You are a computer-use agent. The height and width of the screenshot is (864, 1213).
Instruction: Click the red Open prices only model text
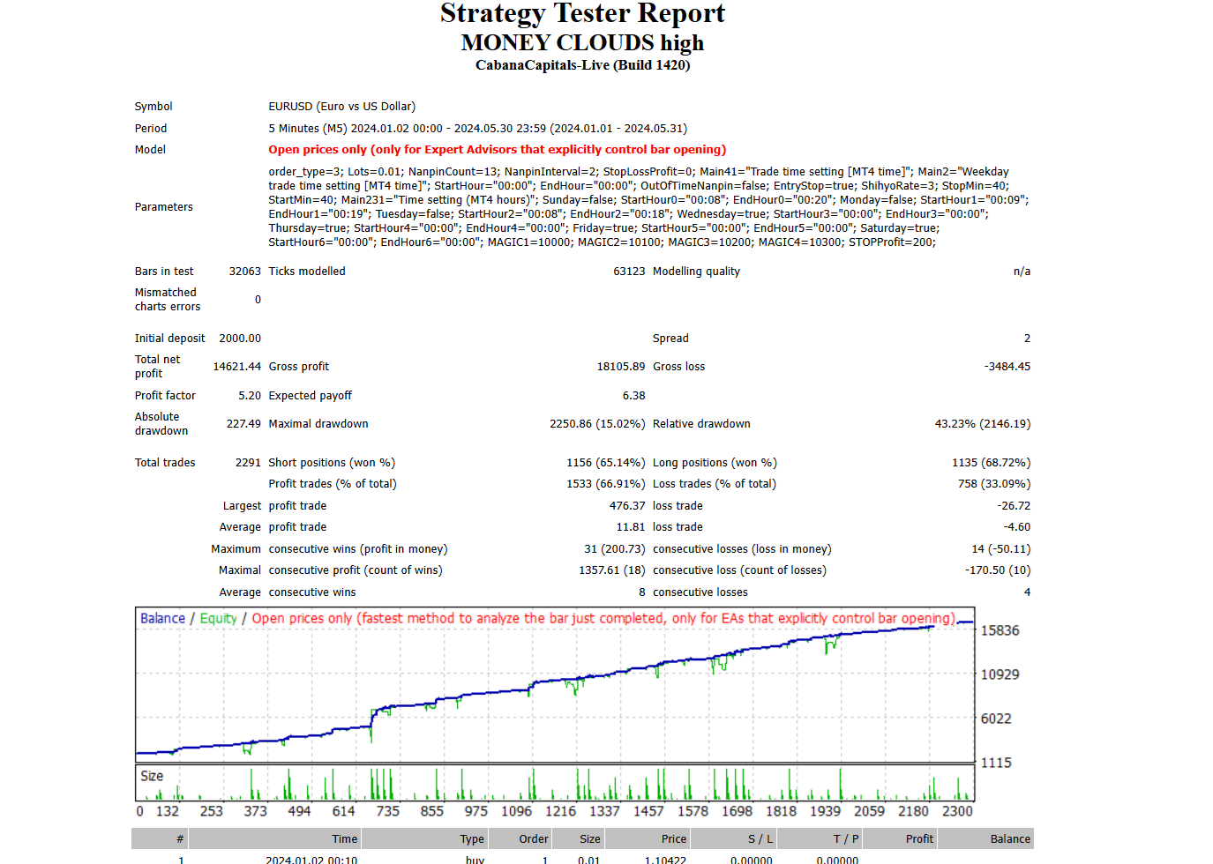[x=497, y=150]
